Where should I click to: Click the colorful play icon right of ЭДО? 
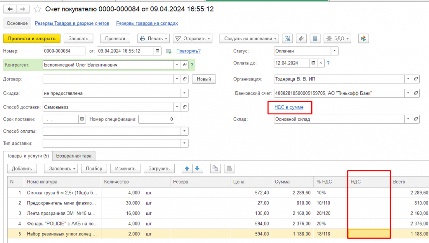(363, 39)
